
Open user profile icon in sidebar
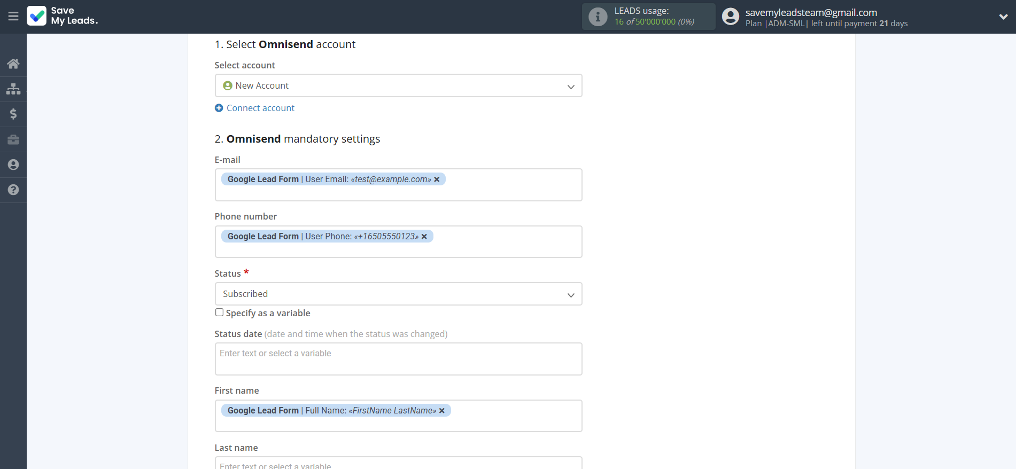[x=13, y=165]
